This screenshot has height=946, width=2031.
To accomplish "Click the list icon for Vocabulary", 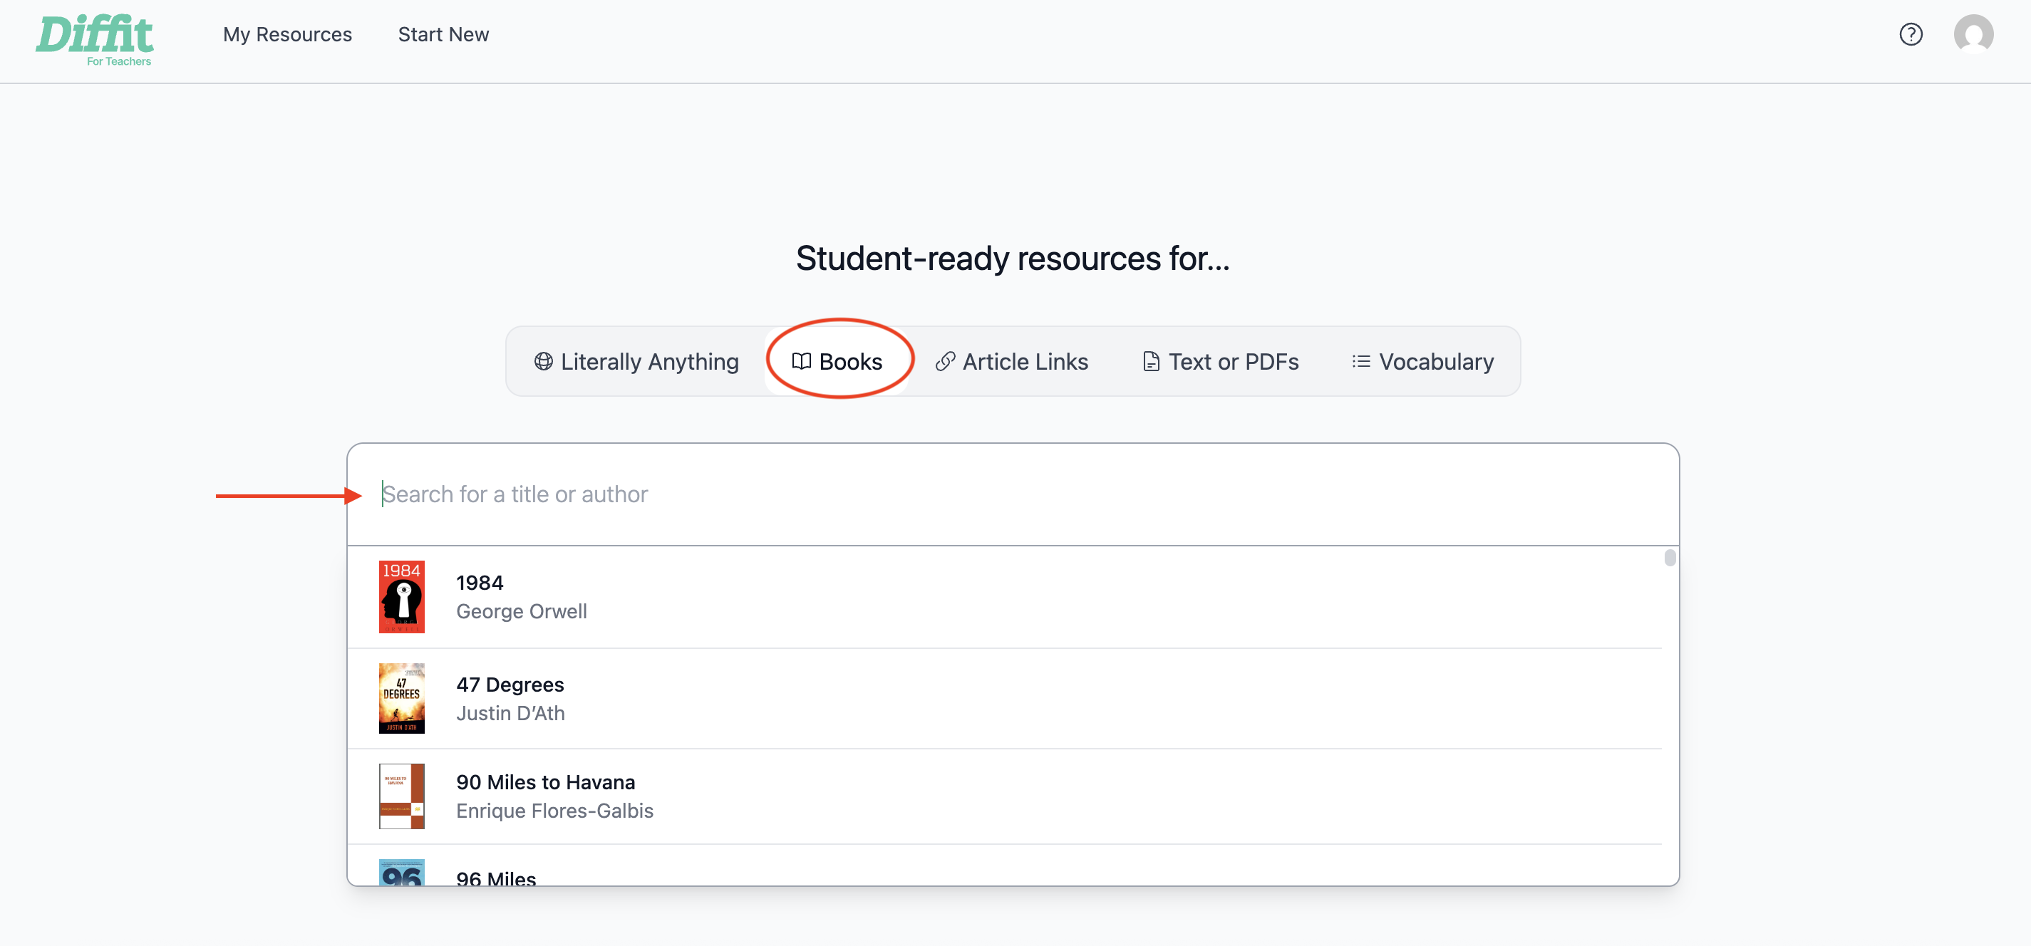I will [x=1361, y=361].
